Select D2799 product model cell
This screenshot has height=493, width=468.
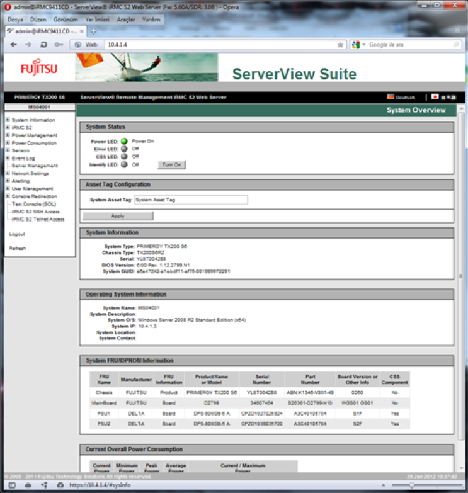(212, 403)
